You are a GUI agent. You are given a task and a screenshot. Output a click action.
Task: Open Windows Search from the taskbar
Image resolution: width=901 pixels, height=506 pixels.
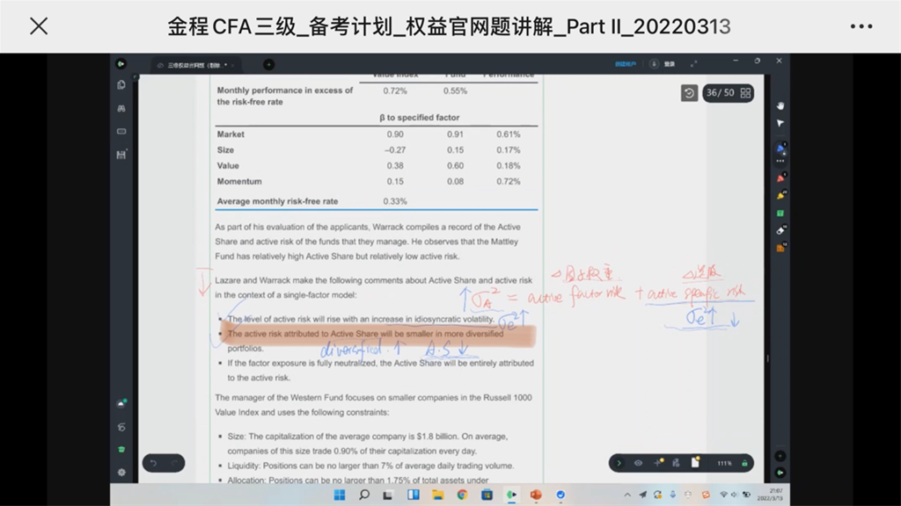point(363,495)
